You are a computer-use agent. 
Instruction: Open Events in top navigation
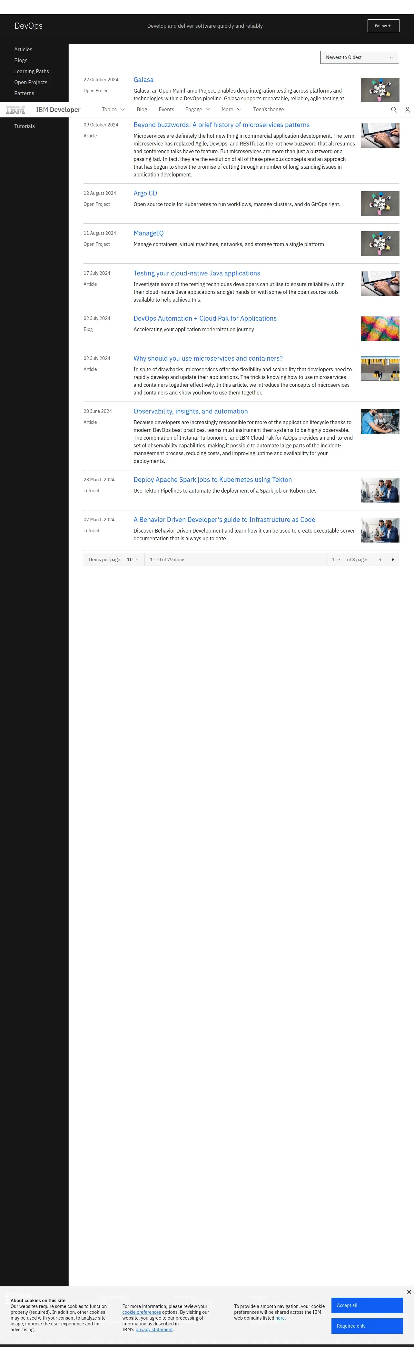tap(166, 110)
